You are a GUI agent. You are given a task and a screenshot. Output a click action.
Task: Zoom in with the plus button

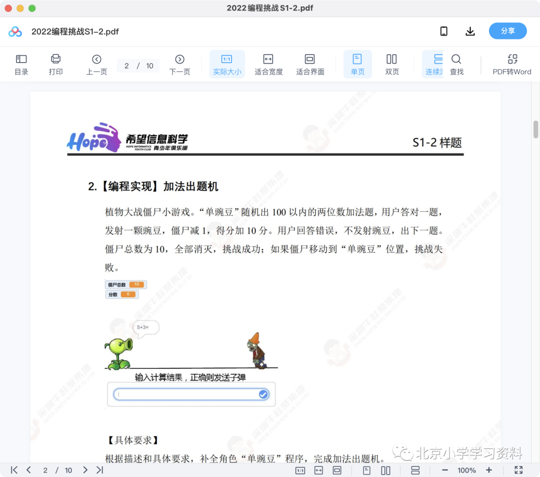click(489, 470)
